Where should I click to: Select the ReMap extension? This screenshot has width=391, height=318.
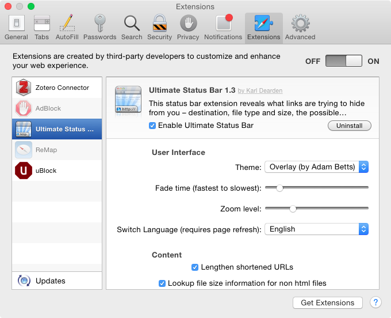tap(57, 150)
